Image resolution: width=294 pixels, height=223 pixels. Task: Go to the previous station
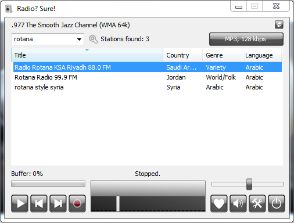[x=39, y=203]
